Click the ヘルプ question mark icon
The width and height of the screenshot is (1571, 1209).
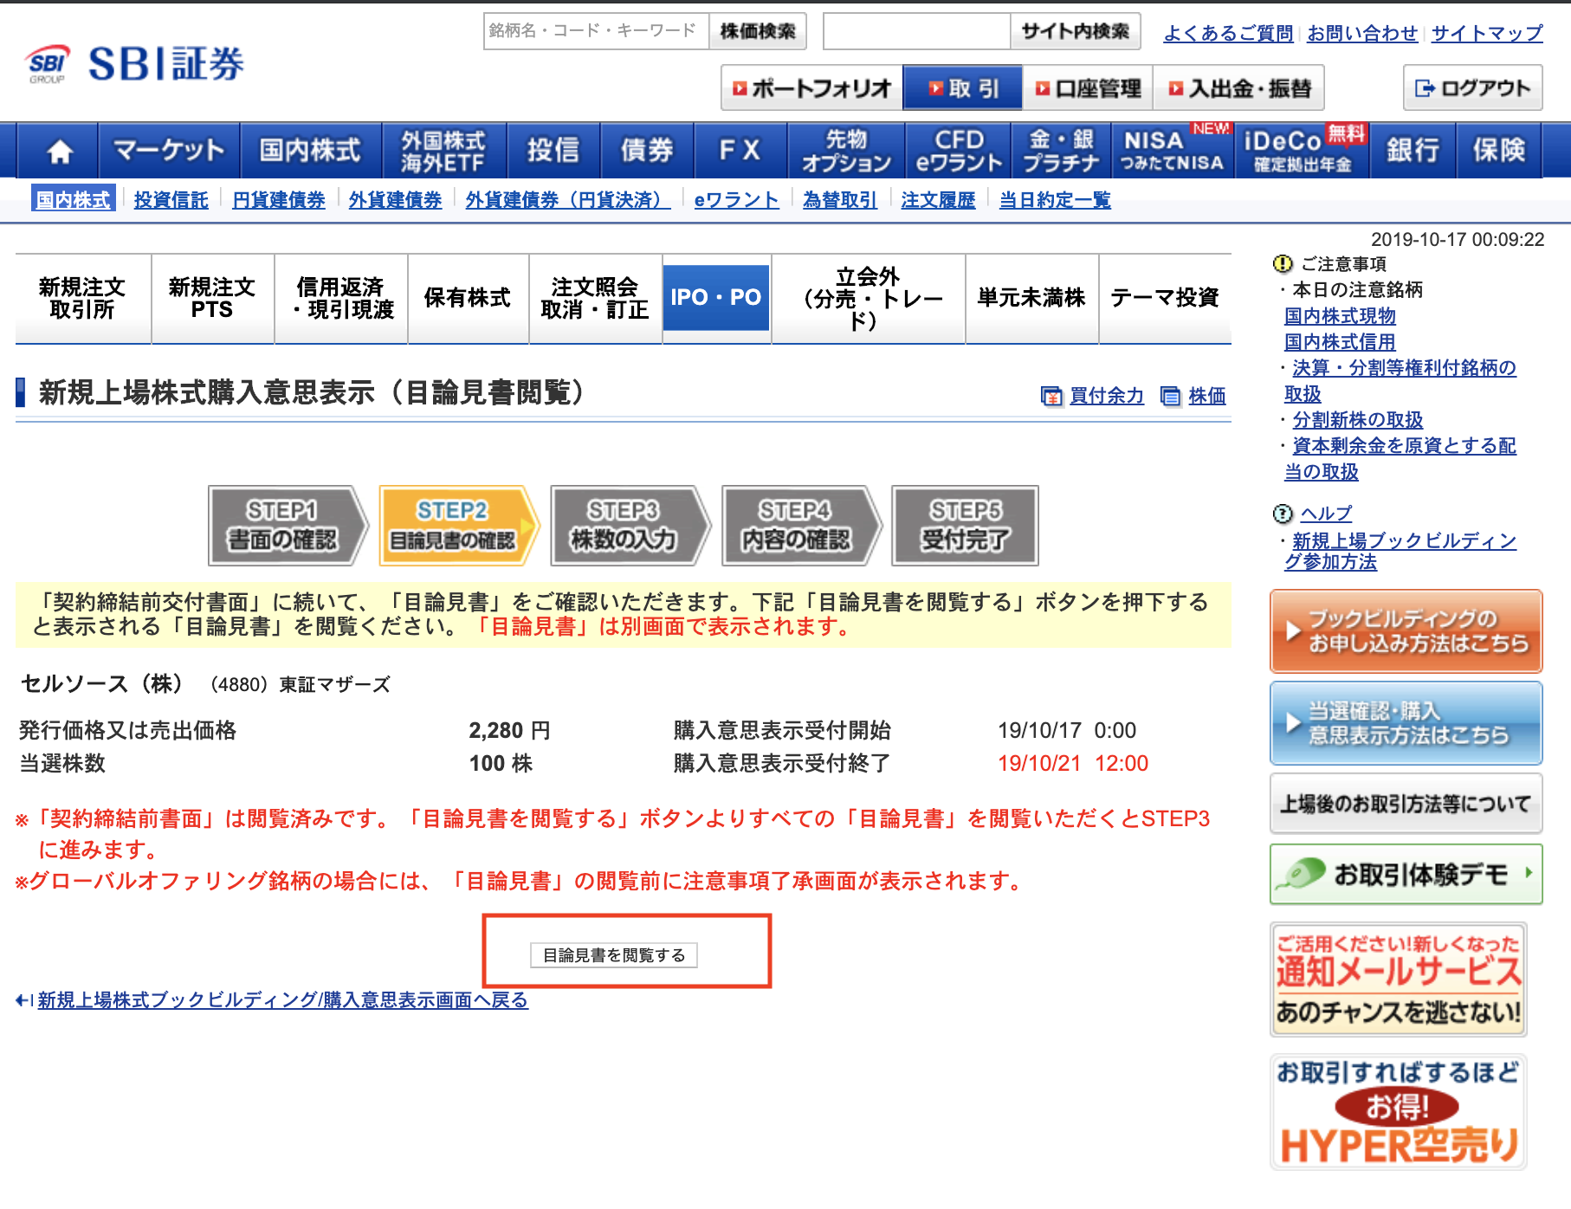click(1283, 514)
